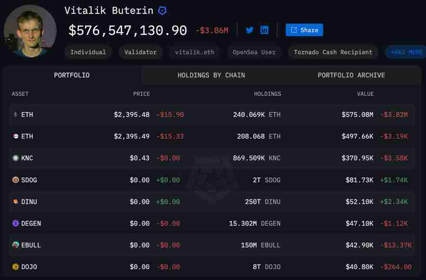Select the Validator tag
The width and height of the screenshot is (426, 280).
click(141, 52)
